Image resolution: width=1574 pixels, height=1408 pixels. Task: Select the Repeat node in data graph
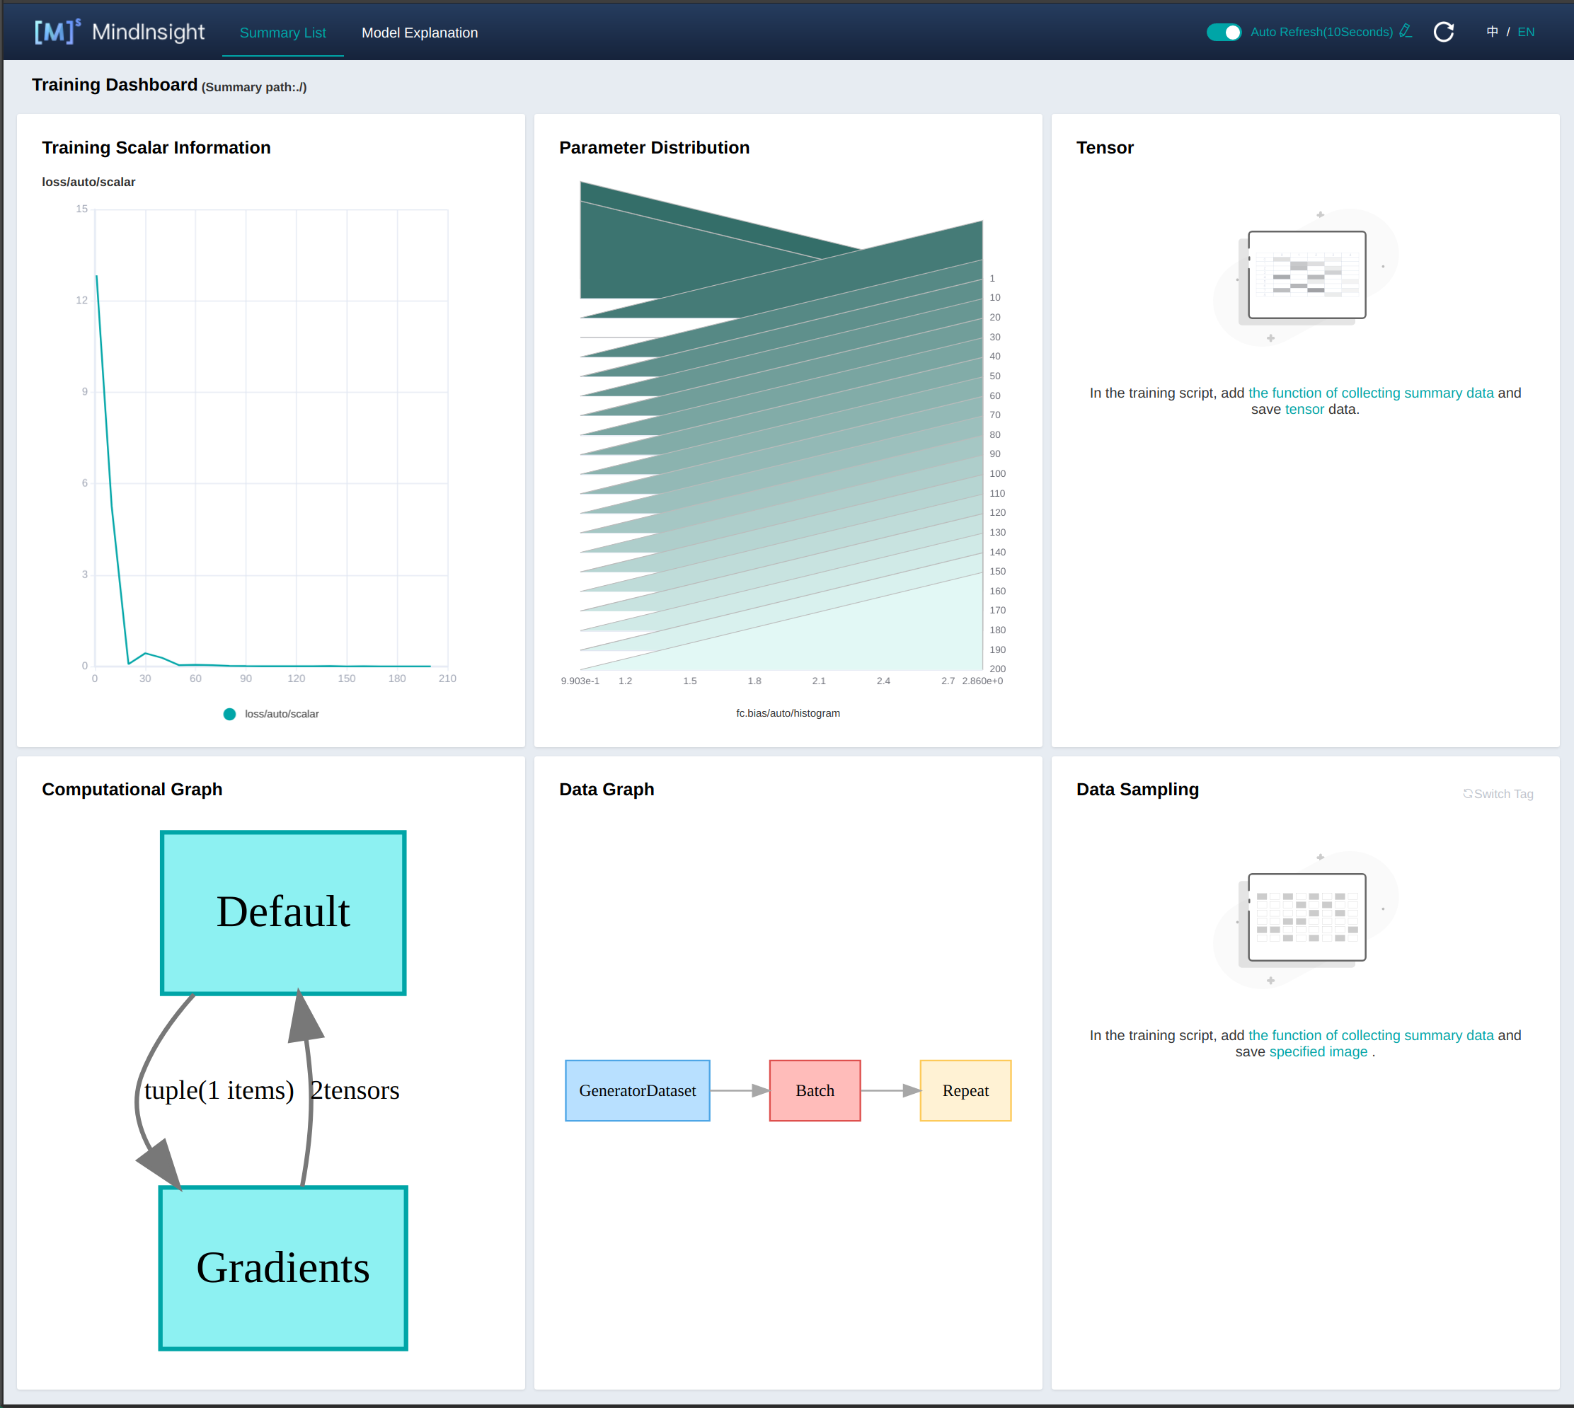tap(966, 1091)
